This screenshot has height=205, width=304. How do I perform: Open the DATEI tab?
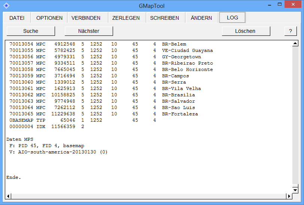17,18
